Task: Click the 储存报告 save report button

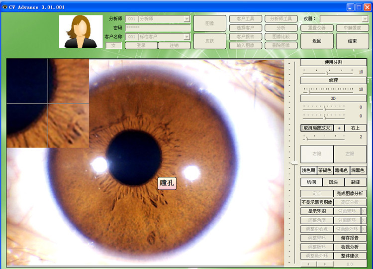Action: click(x=350, y=238)
